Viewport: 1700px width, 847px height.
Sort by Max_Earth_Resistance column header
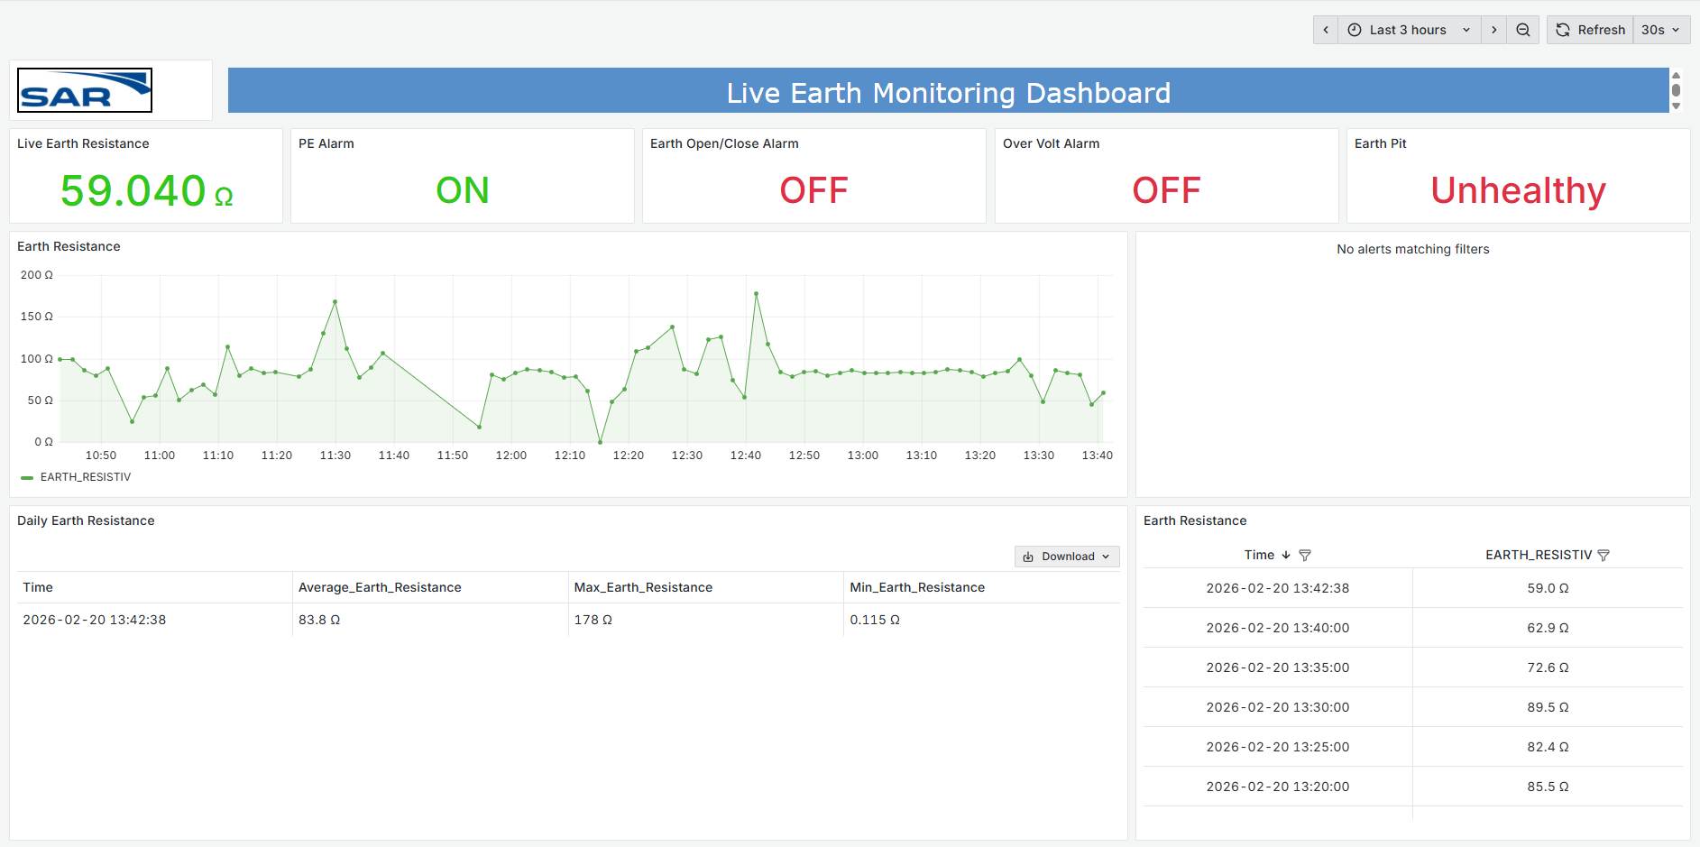tap(643, 587)
